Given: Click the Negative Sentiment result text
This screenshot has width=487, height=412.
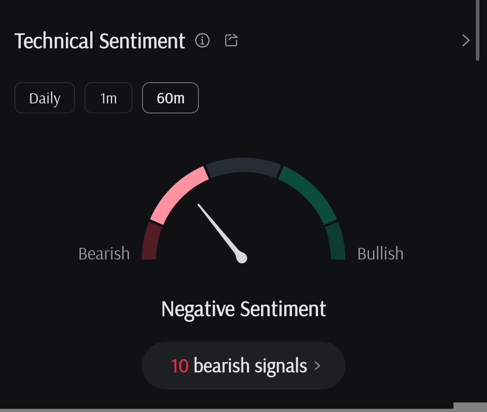Looking at the screenshot, I should coord(243,309).
